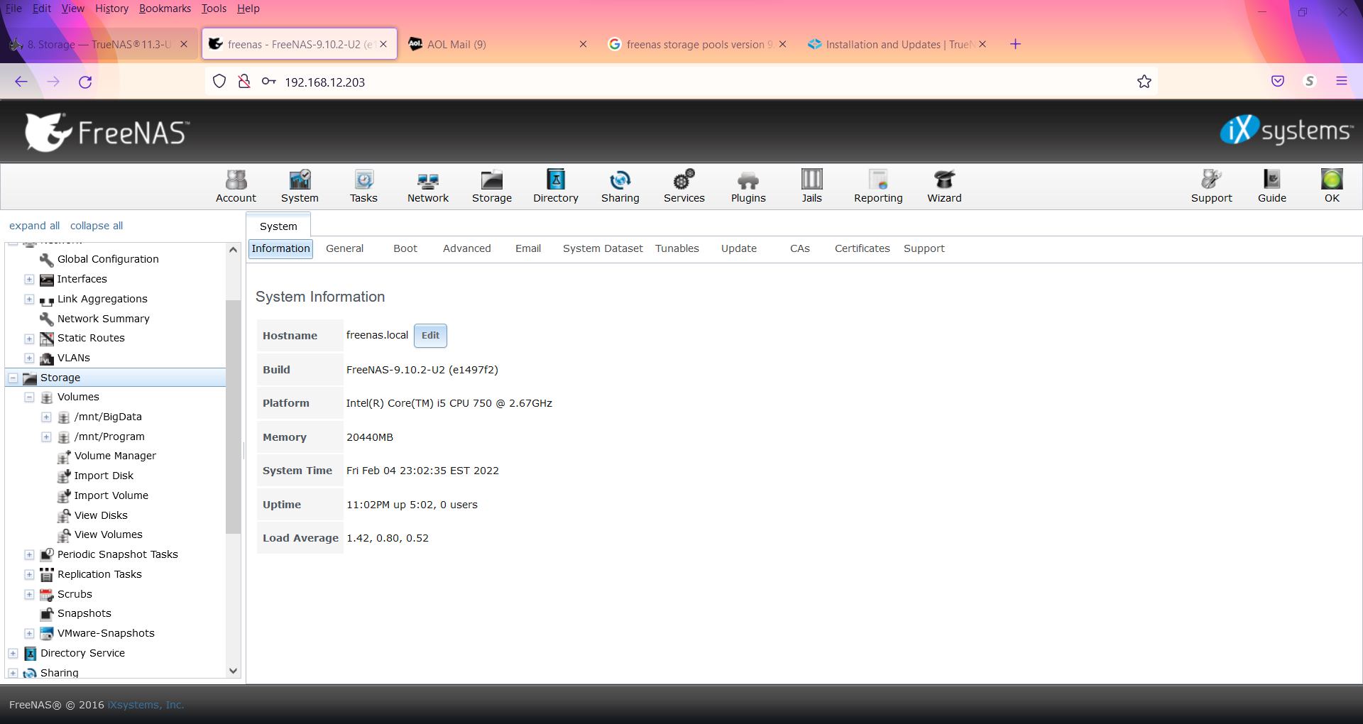Open Global Configuration in the tree
This screenshot has width=1363, height=724.
coord(108,259)
